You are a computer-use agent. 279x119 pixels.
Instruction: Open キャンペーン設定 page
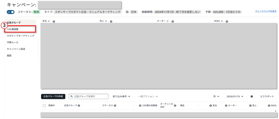click(16, 49)
